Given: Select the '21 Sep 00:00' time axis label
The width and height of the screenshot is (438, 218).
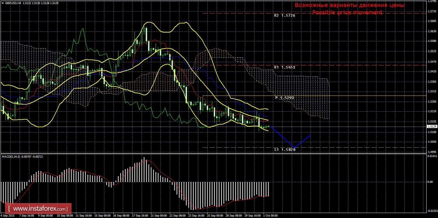Looking at the screenshot, I should (x=159, y=215).
